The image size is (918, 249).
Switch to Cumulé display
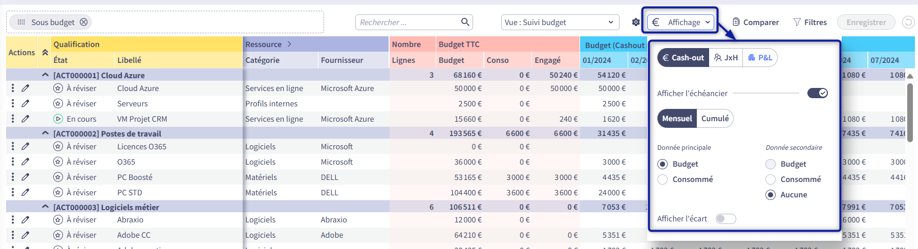(715, 119)
